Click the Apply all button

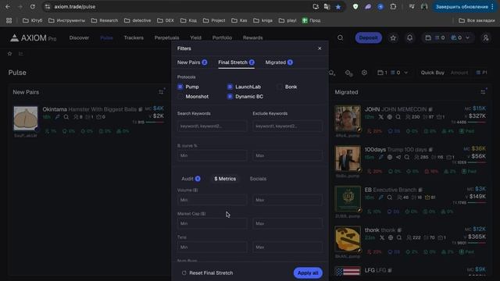[308, 273]
